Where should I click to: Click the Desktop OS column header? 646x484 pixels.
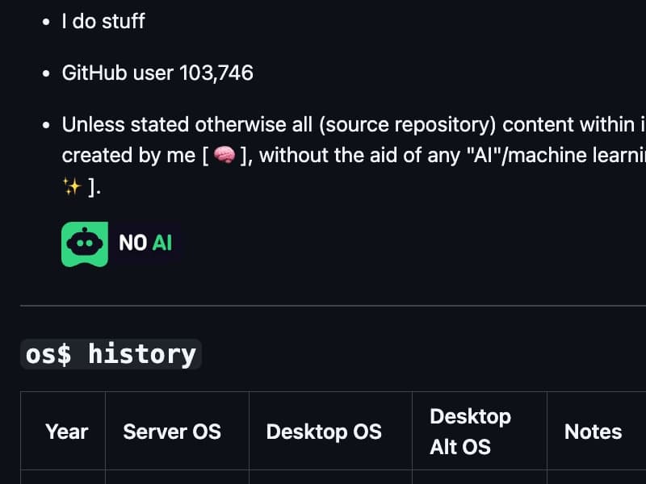(x=324, y=432)
